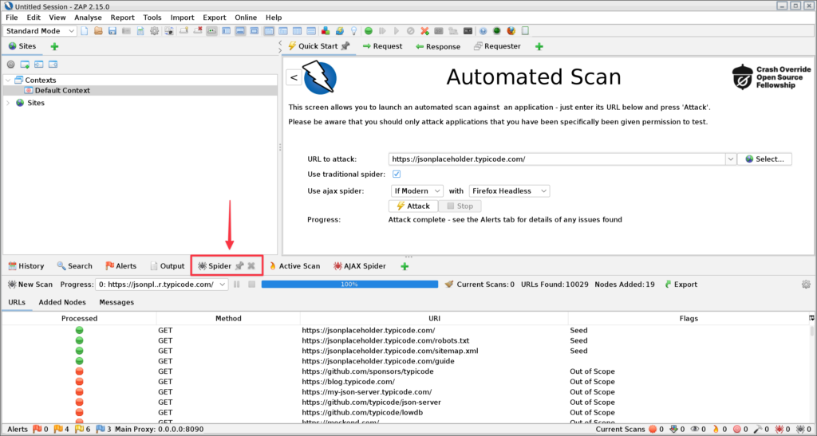Click the red high alerts flag in status bar
Image resolution: width=817 pixels, height=436 pixels.
pos(37,430)
